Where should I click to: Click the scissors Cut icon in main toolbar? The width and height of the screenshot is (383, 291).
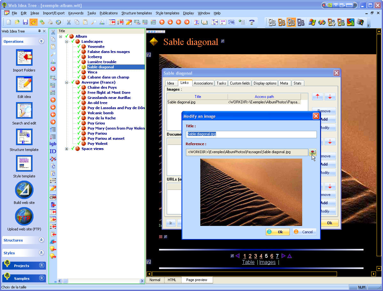pos(68,22)
